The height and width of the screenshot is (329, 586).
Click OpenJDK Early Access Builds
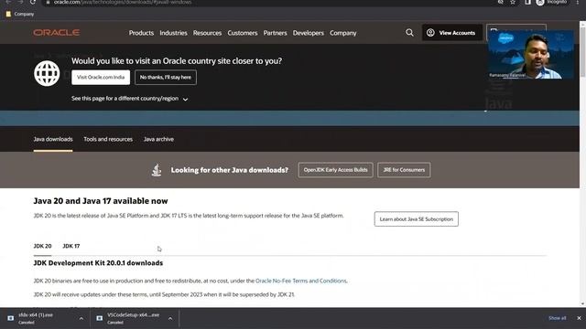click(x=336, y=170)
